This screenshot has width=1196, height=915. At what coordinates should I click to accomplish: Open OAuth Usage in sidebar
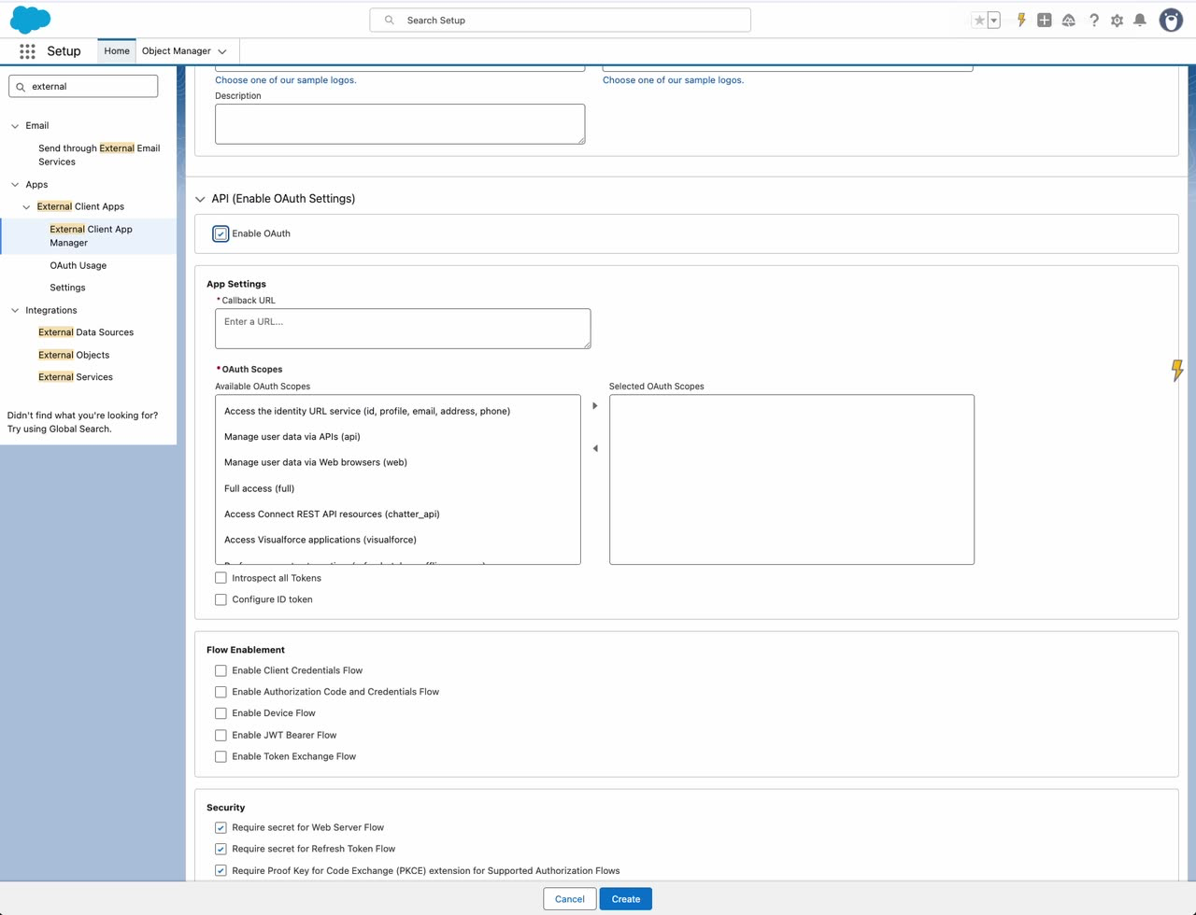78,265
